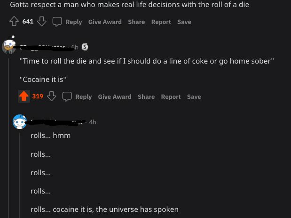
Task: Report the 641-point comment
Action: tap(161, 22)
